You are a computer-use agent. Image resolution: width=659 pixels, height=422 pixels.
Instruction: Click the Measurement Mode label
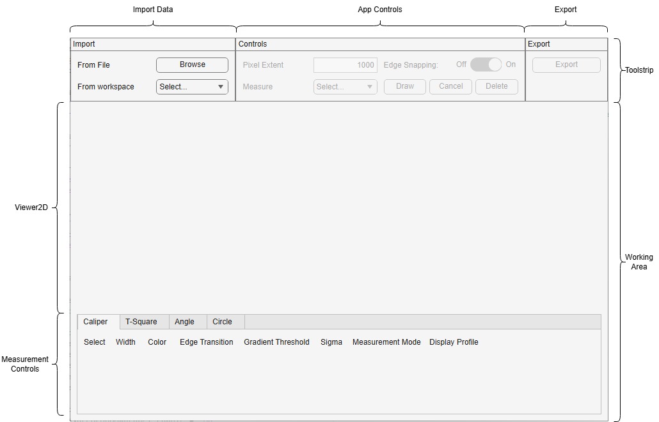tap(386, 342)
